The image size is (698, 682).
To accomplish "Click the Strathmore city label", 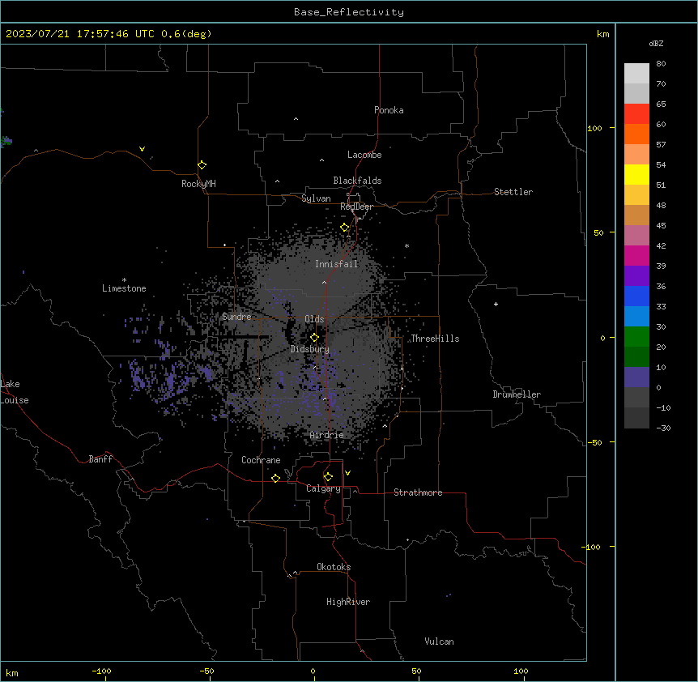I will 418,492.
